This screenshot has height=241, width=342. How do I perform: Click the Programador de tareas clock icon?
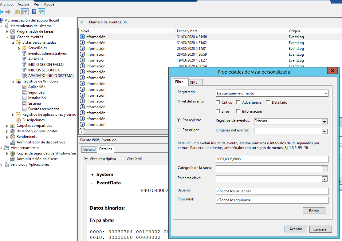(13, 31)
